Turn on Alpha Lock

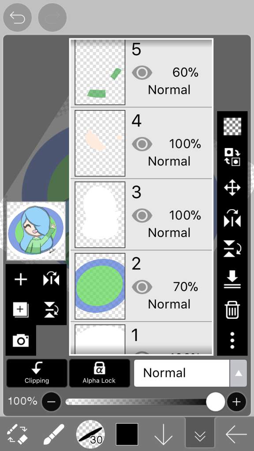point(99,373)
